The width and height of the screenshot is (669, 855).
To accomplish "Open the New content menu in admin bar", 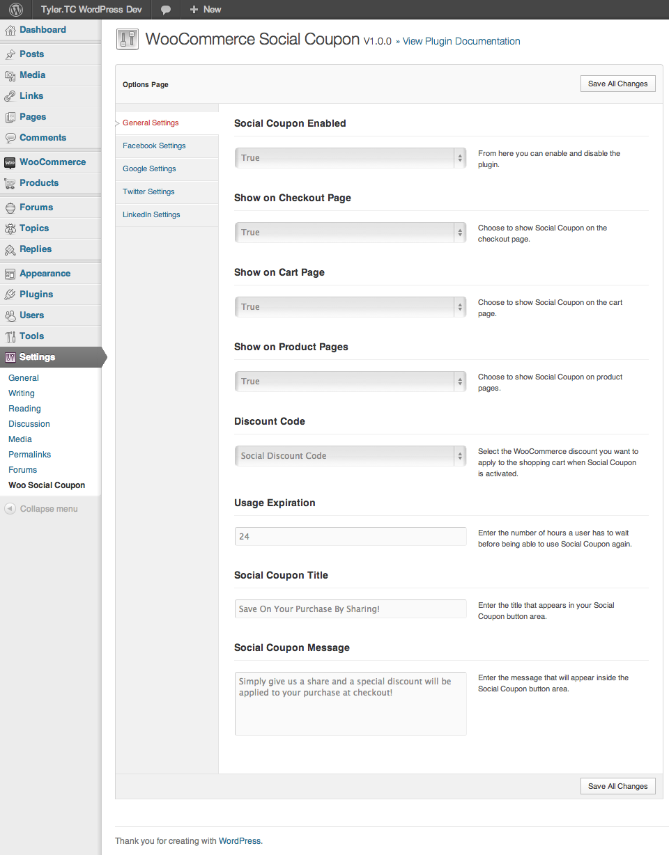I will [206, 10].
